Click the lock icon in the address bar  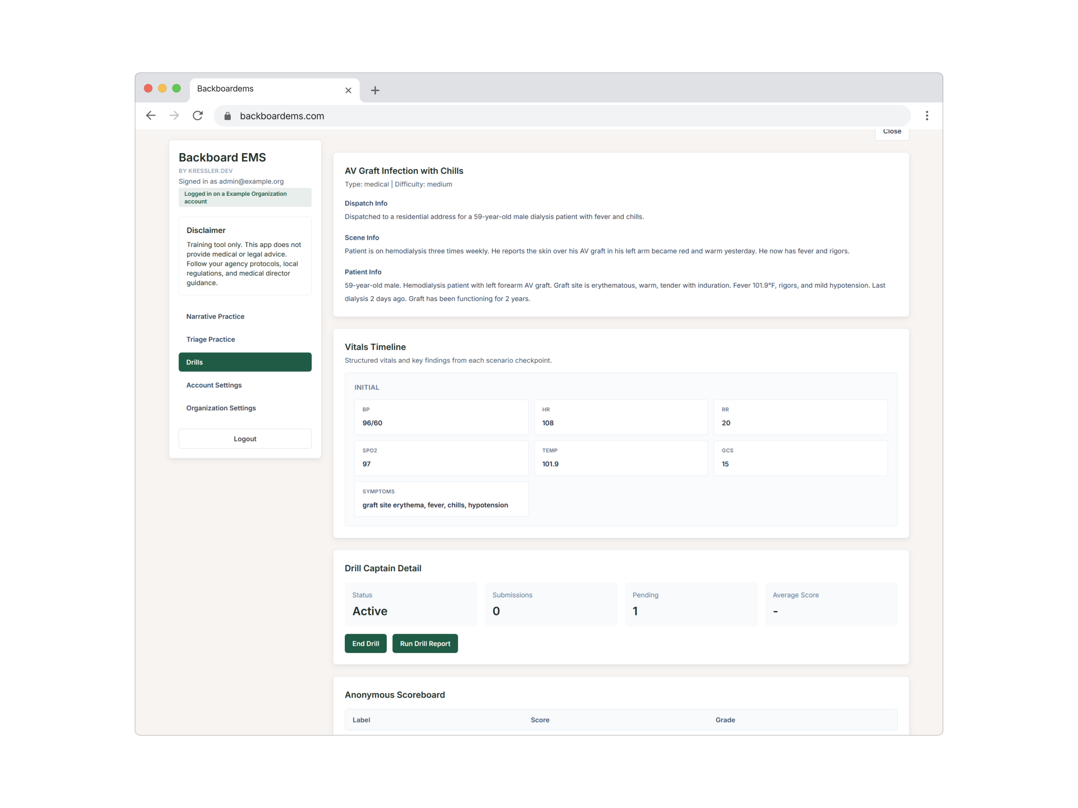(x=227, y=116)
